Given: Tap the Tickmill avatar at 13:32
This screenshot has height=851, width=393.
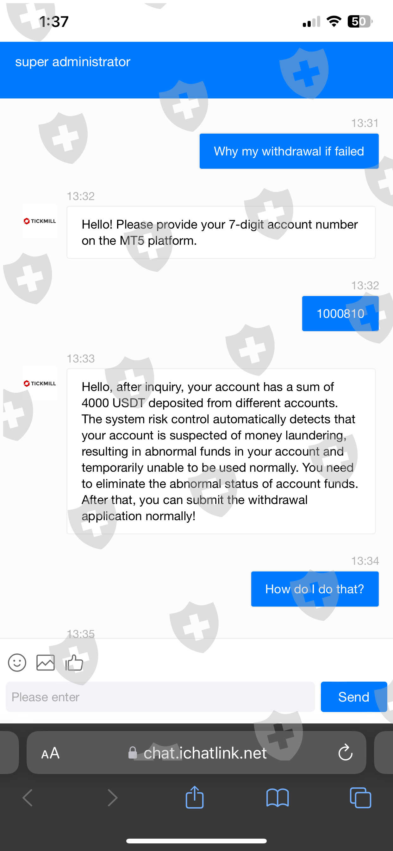Looking at the screenshot, I should click(40, 221).
